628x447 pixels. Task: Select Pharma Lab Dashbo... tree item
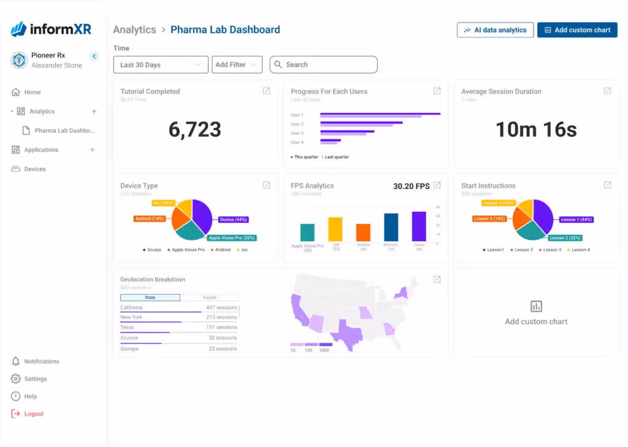pos(65,131)
